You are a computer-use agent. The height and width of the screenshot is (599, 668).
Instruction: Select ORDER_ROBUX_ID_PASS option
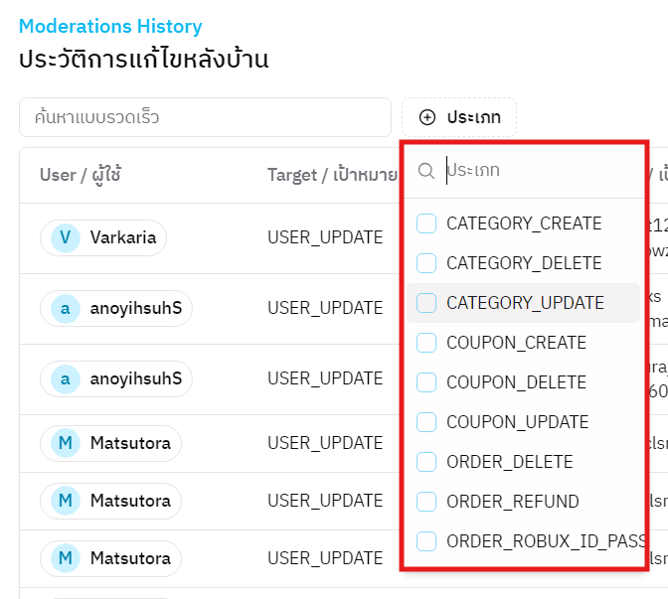546,541
